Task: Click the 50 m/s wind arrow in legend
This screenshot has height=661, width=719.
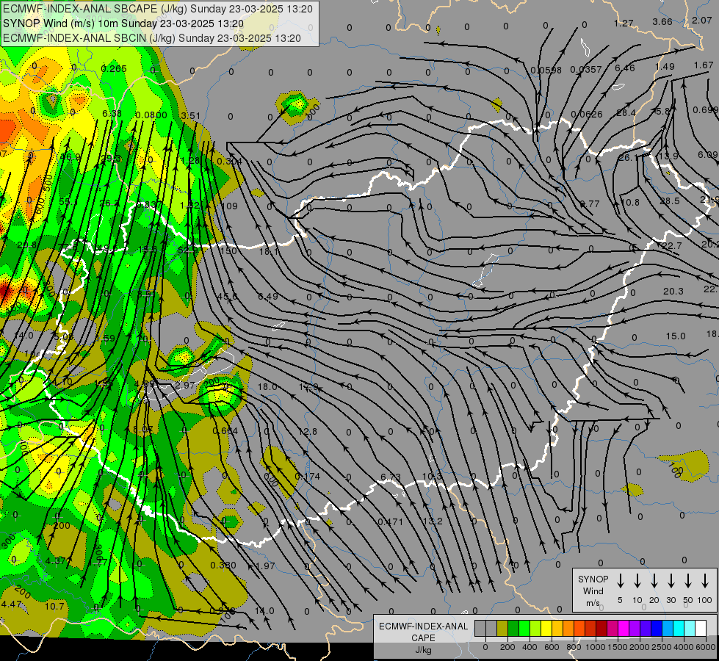Action: click(x=688, y=581)
